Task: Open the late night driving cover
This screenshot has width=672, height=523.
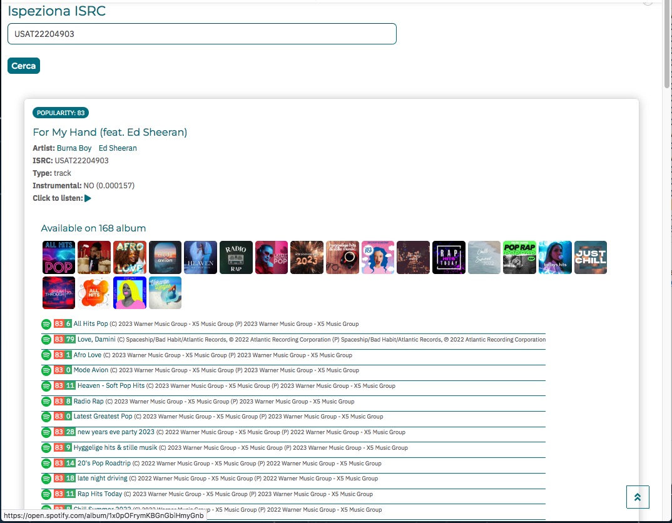Action: pyautogui.click(x=413, y=257)
